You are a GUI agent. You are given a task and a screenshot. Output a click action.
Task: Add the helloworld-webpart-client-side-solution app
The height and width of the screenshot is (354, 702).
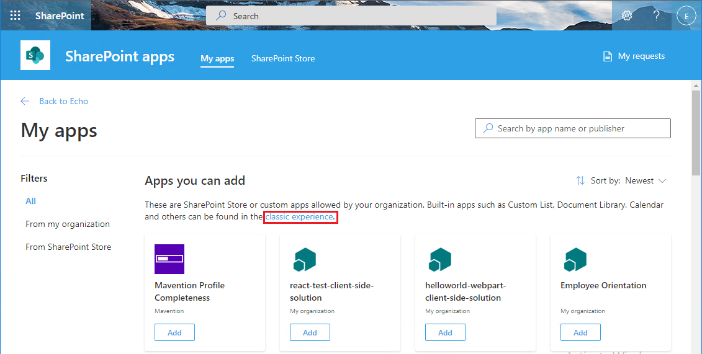point(445,332)
